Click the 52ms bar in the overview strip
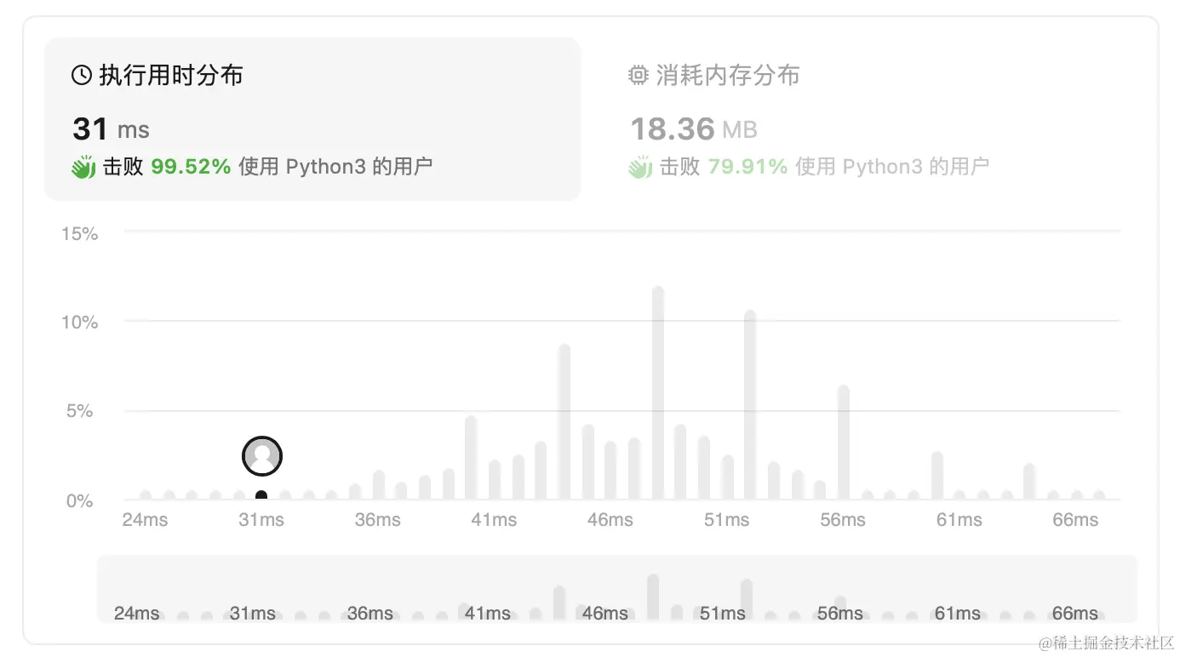 [747, 599]
